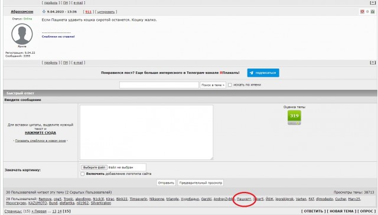Viewport: 378px width, 215px height.
Task: Click the rating control bar under 319 badge
Action: [x=294, y=123]
